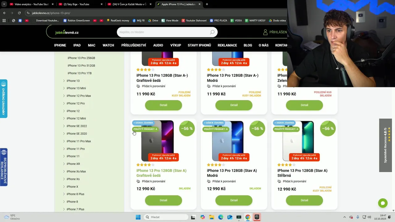This screenshot has width=395, height=222.
Task: Select iPhone 13 Pro 512GB in the sidebar
Action: point(81,66)
